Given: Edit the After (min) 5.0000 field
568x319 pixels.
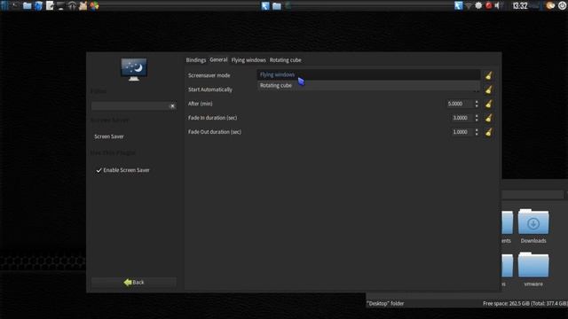Looking at the screenshot, I should coord(460,104).
